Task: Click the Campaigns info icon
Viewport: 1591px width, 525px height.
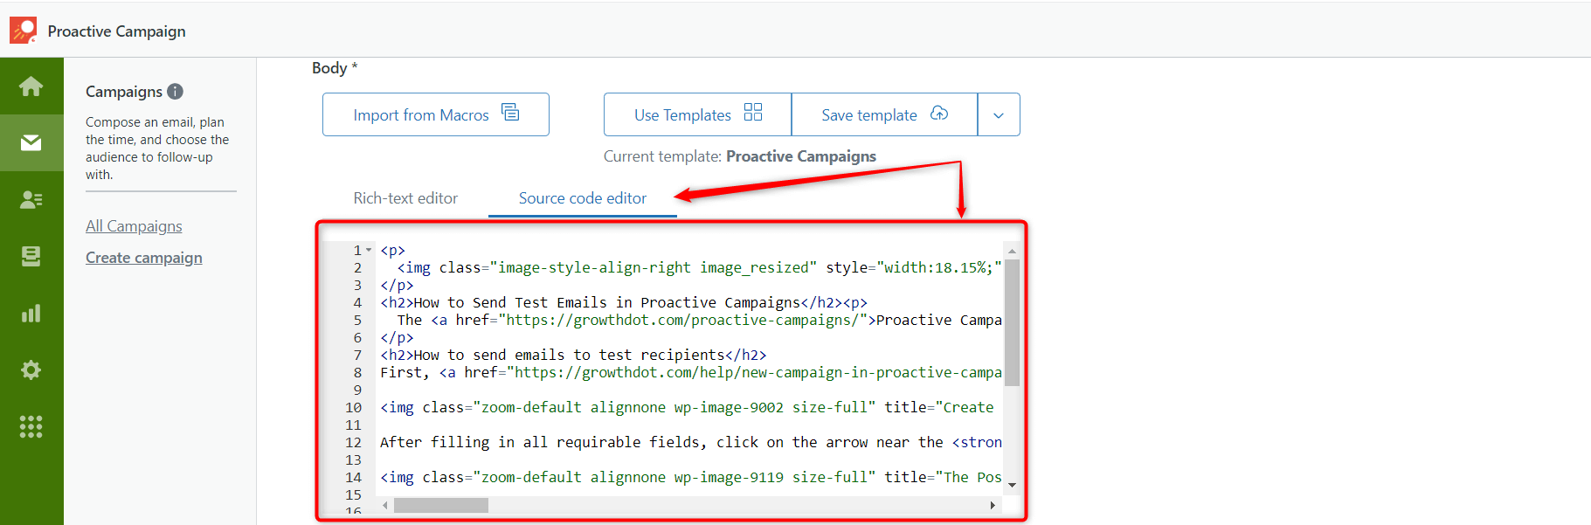Action: pyautogui.click(x=175, y=91)
